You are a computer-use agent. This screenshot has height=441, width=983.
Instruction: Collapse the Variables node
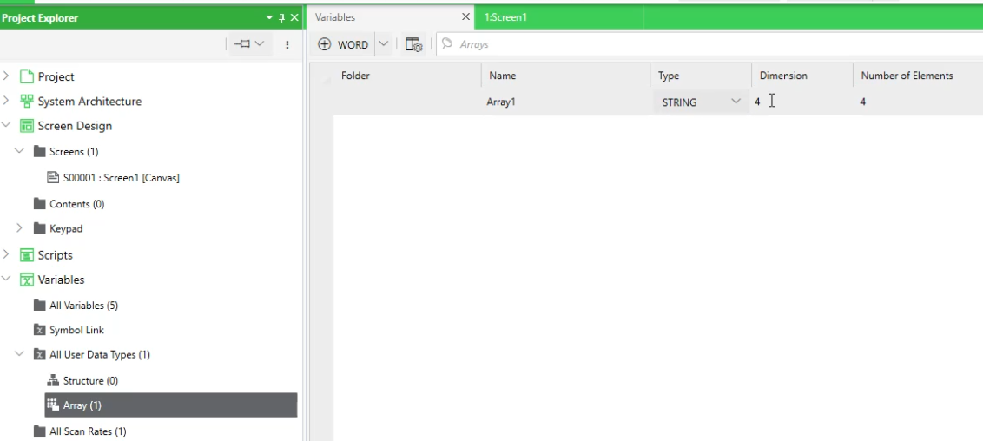6,280
